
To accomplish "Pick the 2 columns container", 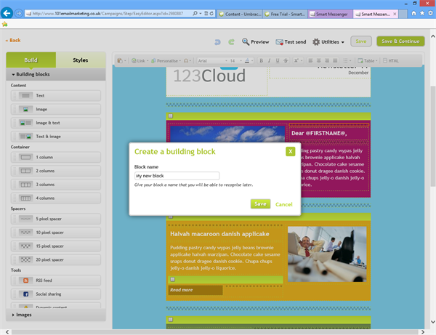I will tap(56, 171).
